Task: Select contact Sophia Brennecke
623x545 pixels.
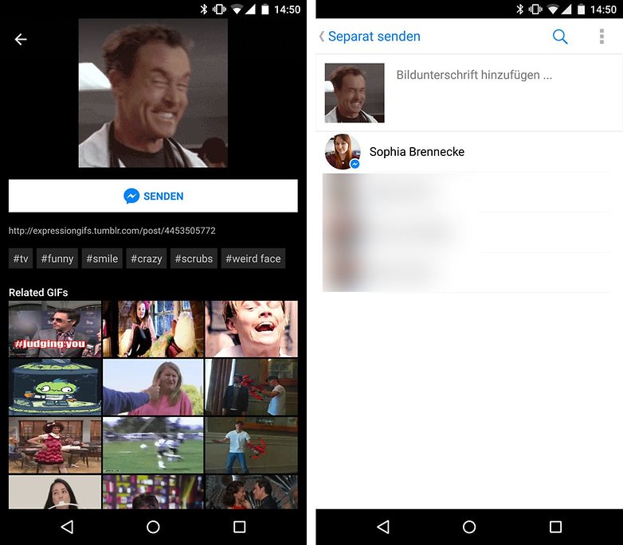Action: tap(468, 152)
